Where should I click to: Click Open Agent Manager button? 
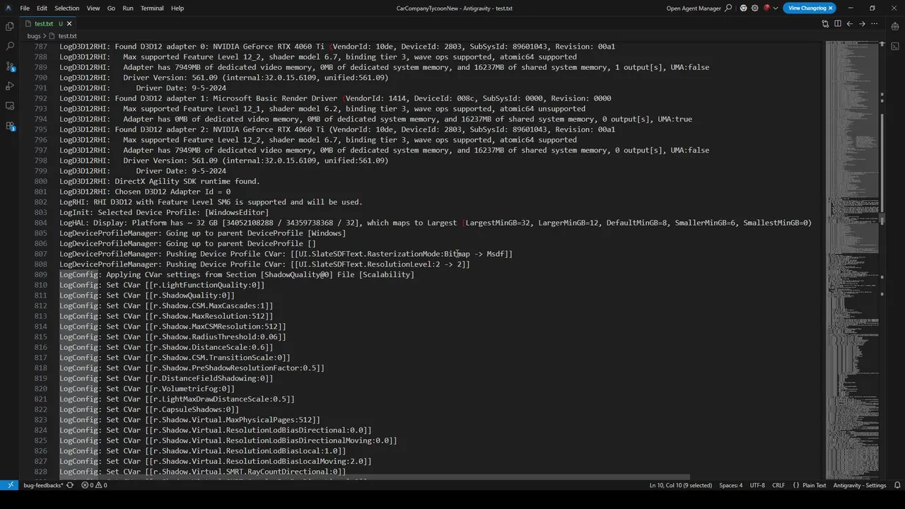pyautogui.click(x=694, y=8)
